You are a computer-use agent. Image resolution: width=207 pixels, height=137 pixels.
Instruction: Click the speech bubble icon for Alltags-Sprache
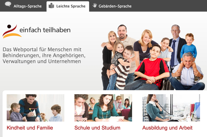(8, 4)
